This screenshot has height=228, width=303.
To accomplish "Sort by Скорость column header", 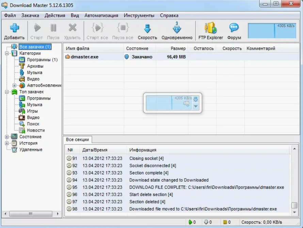I will [230, 49].
